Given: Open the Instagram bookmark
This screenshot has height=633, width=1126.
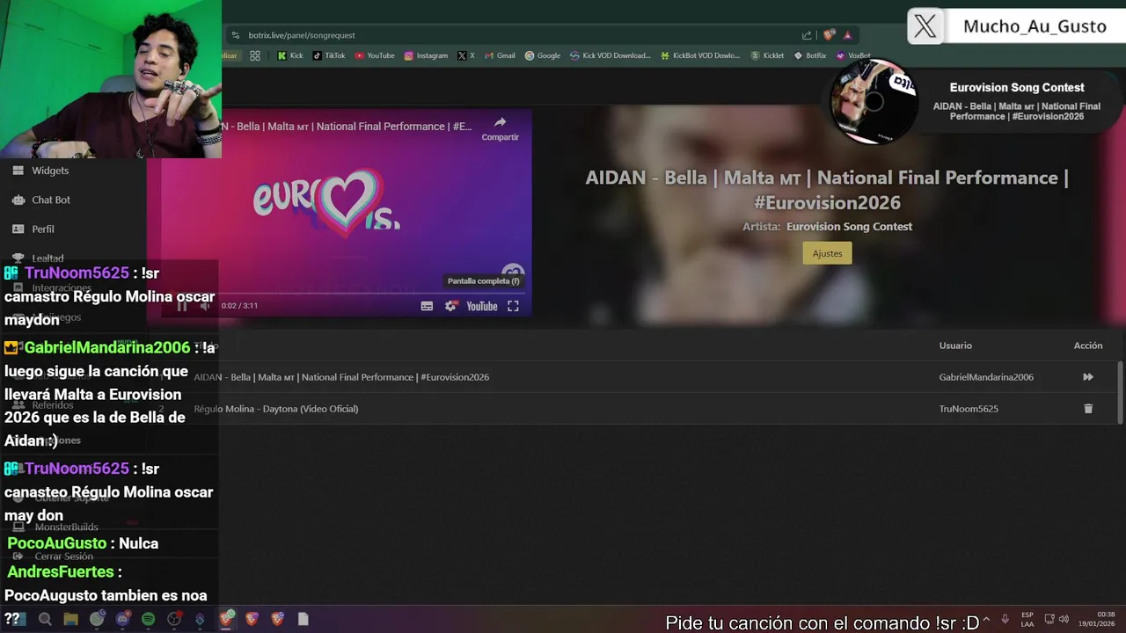Looking at the screenshot, I should pyautogui.click(x=426, y=55).
